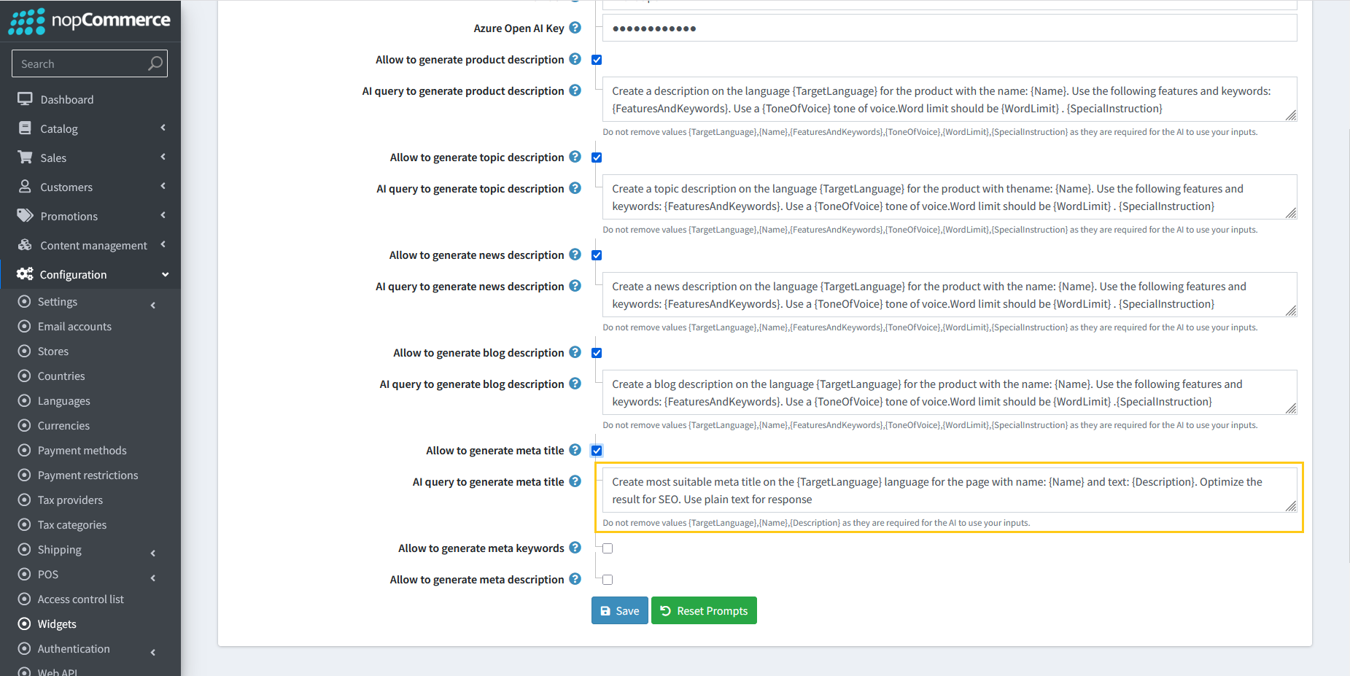This screenshot has height=676, width=1350.
Task: Disable the Allow to generate blog description checkbox
Action: (x=597, y=353)
